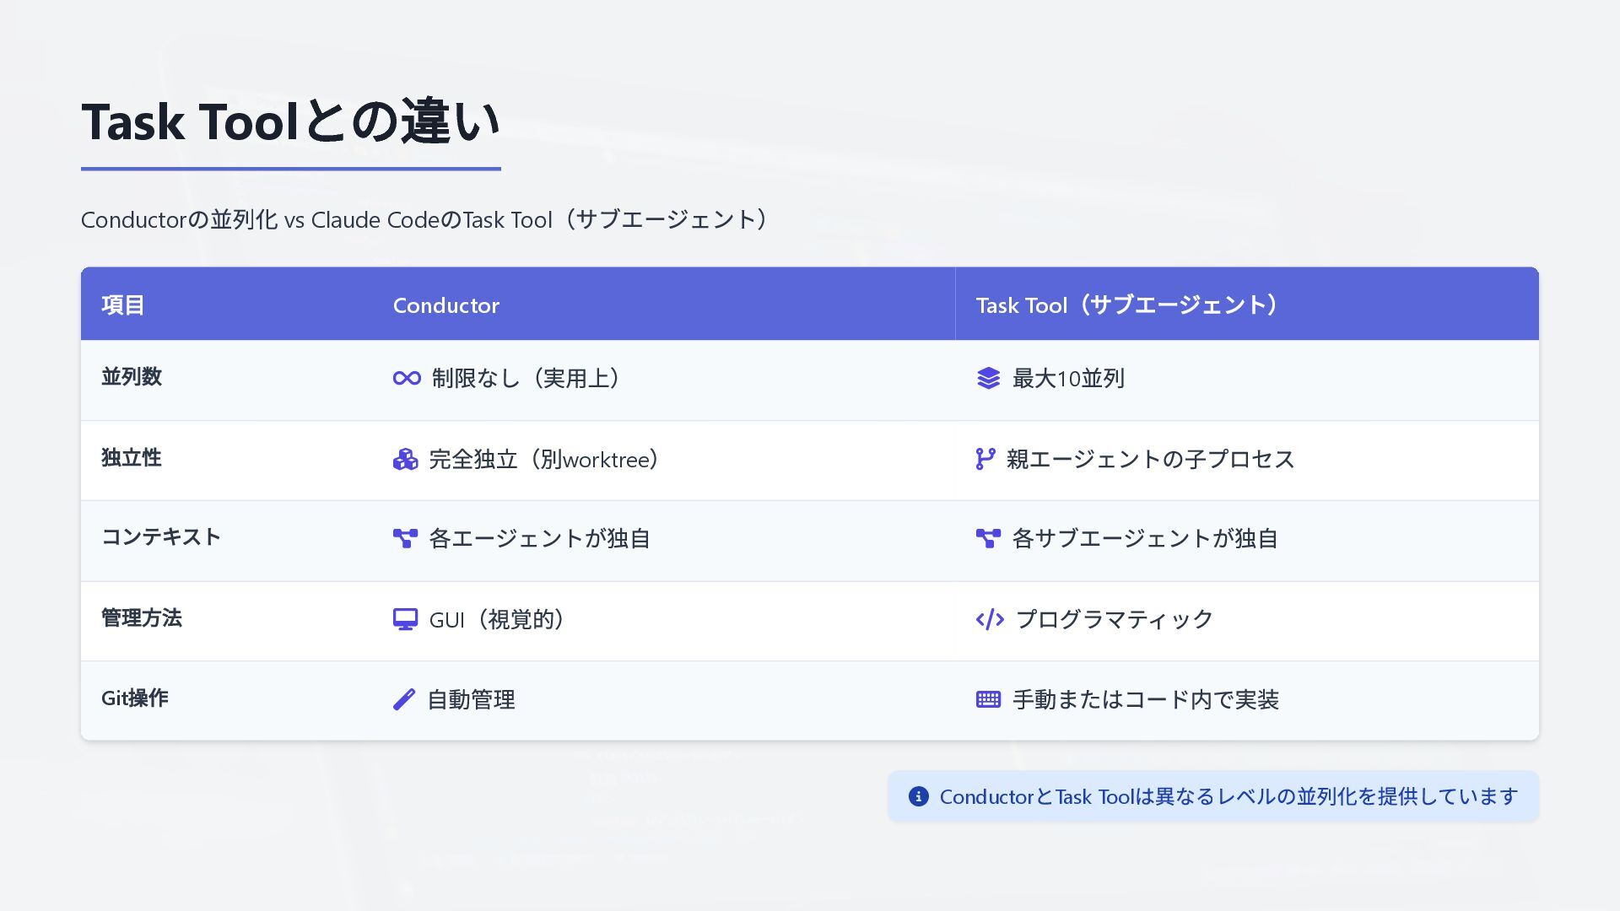Click the code branch icon beside 親エージェント

(x=985, y=459)
